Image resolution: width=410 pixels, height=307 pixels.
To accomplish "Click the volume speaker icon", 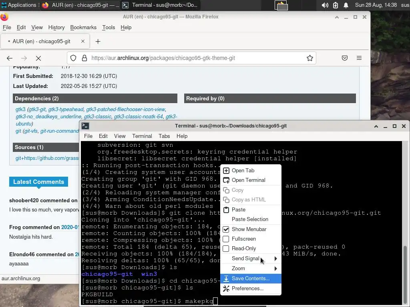I will tap(325, 5).
